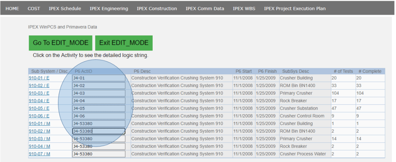Open the HOME menu item
This screenshot has width=396, height=162.
[12, 8]
